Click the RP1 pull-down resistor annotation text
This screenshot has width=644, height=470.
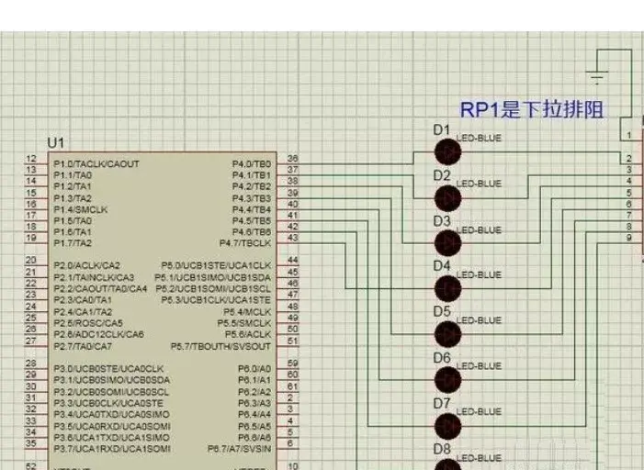[x=532, y=109]
